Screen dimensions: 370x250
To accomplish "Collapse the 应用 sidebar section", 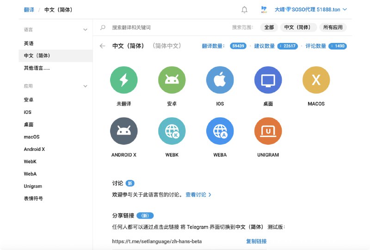I will [85, 86].
